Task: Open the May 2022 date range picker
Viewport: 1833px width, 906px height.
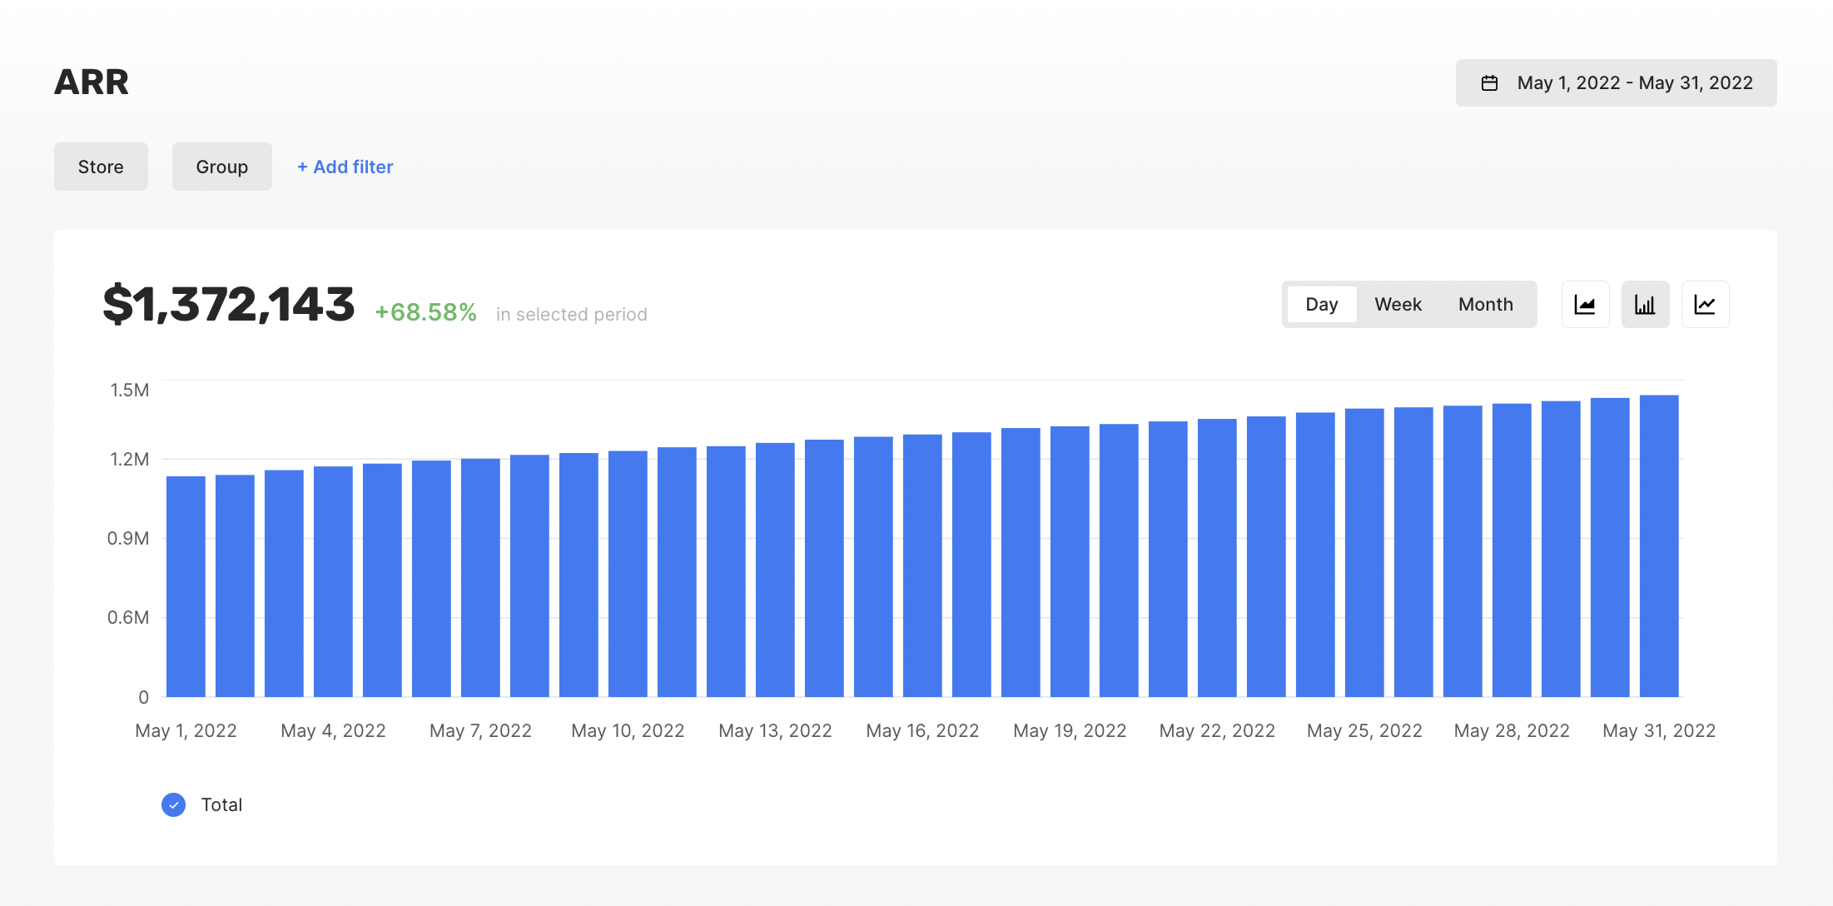Action: click(x=1633, y=83)
